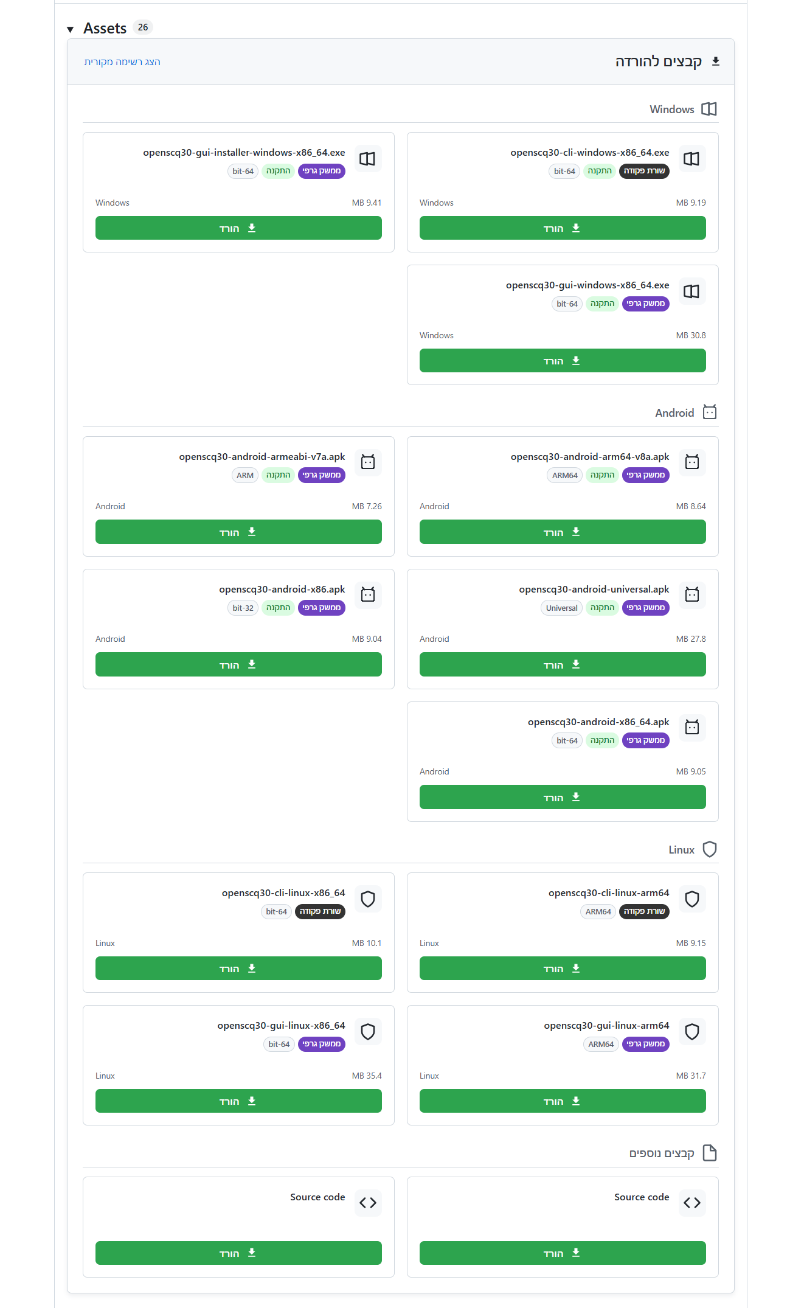Click the show original list link
804x1308 pixels.
coord(122,62)
